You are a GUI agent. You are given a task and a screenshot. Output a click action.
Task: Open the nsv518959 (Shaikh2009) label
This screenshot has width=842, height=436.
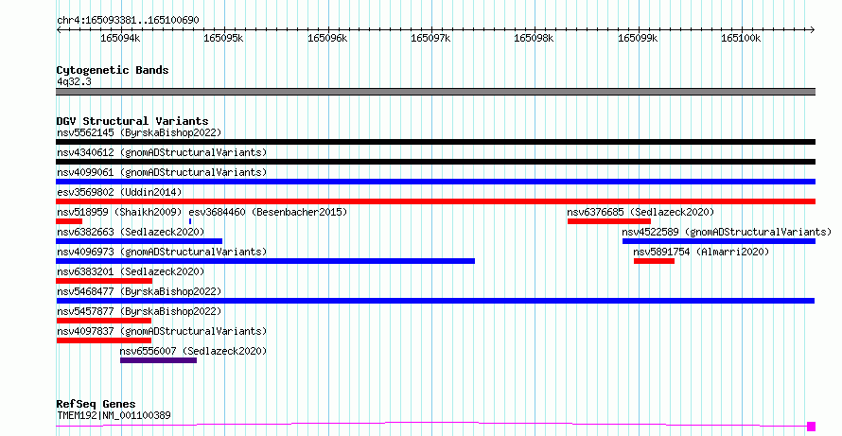pyautogui.click(x=119, y=212)
